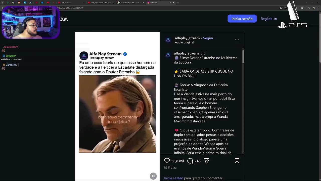Click Áudio original link

click(x=184, y=42)
